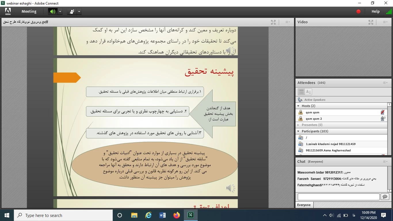Screen dimensions: 393x221
Task: Click the green connection status bars icon
Action: (x=389, y=12)
